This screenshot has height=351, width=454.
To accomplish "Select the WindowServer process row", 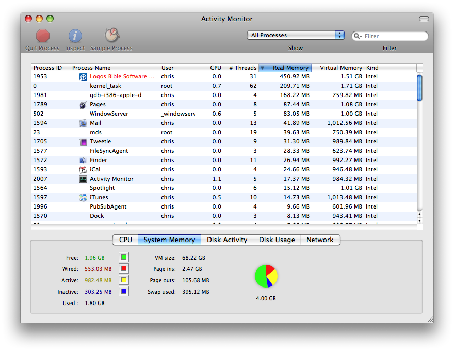I will pos(224,114).
